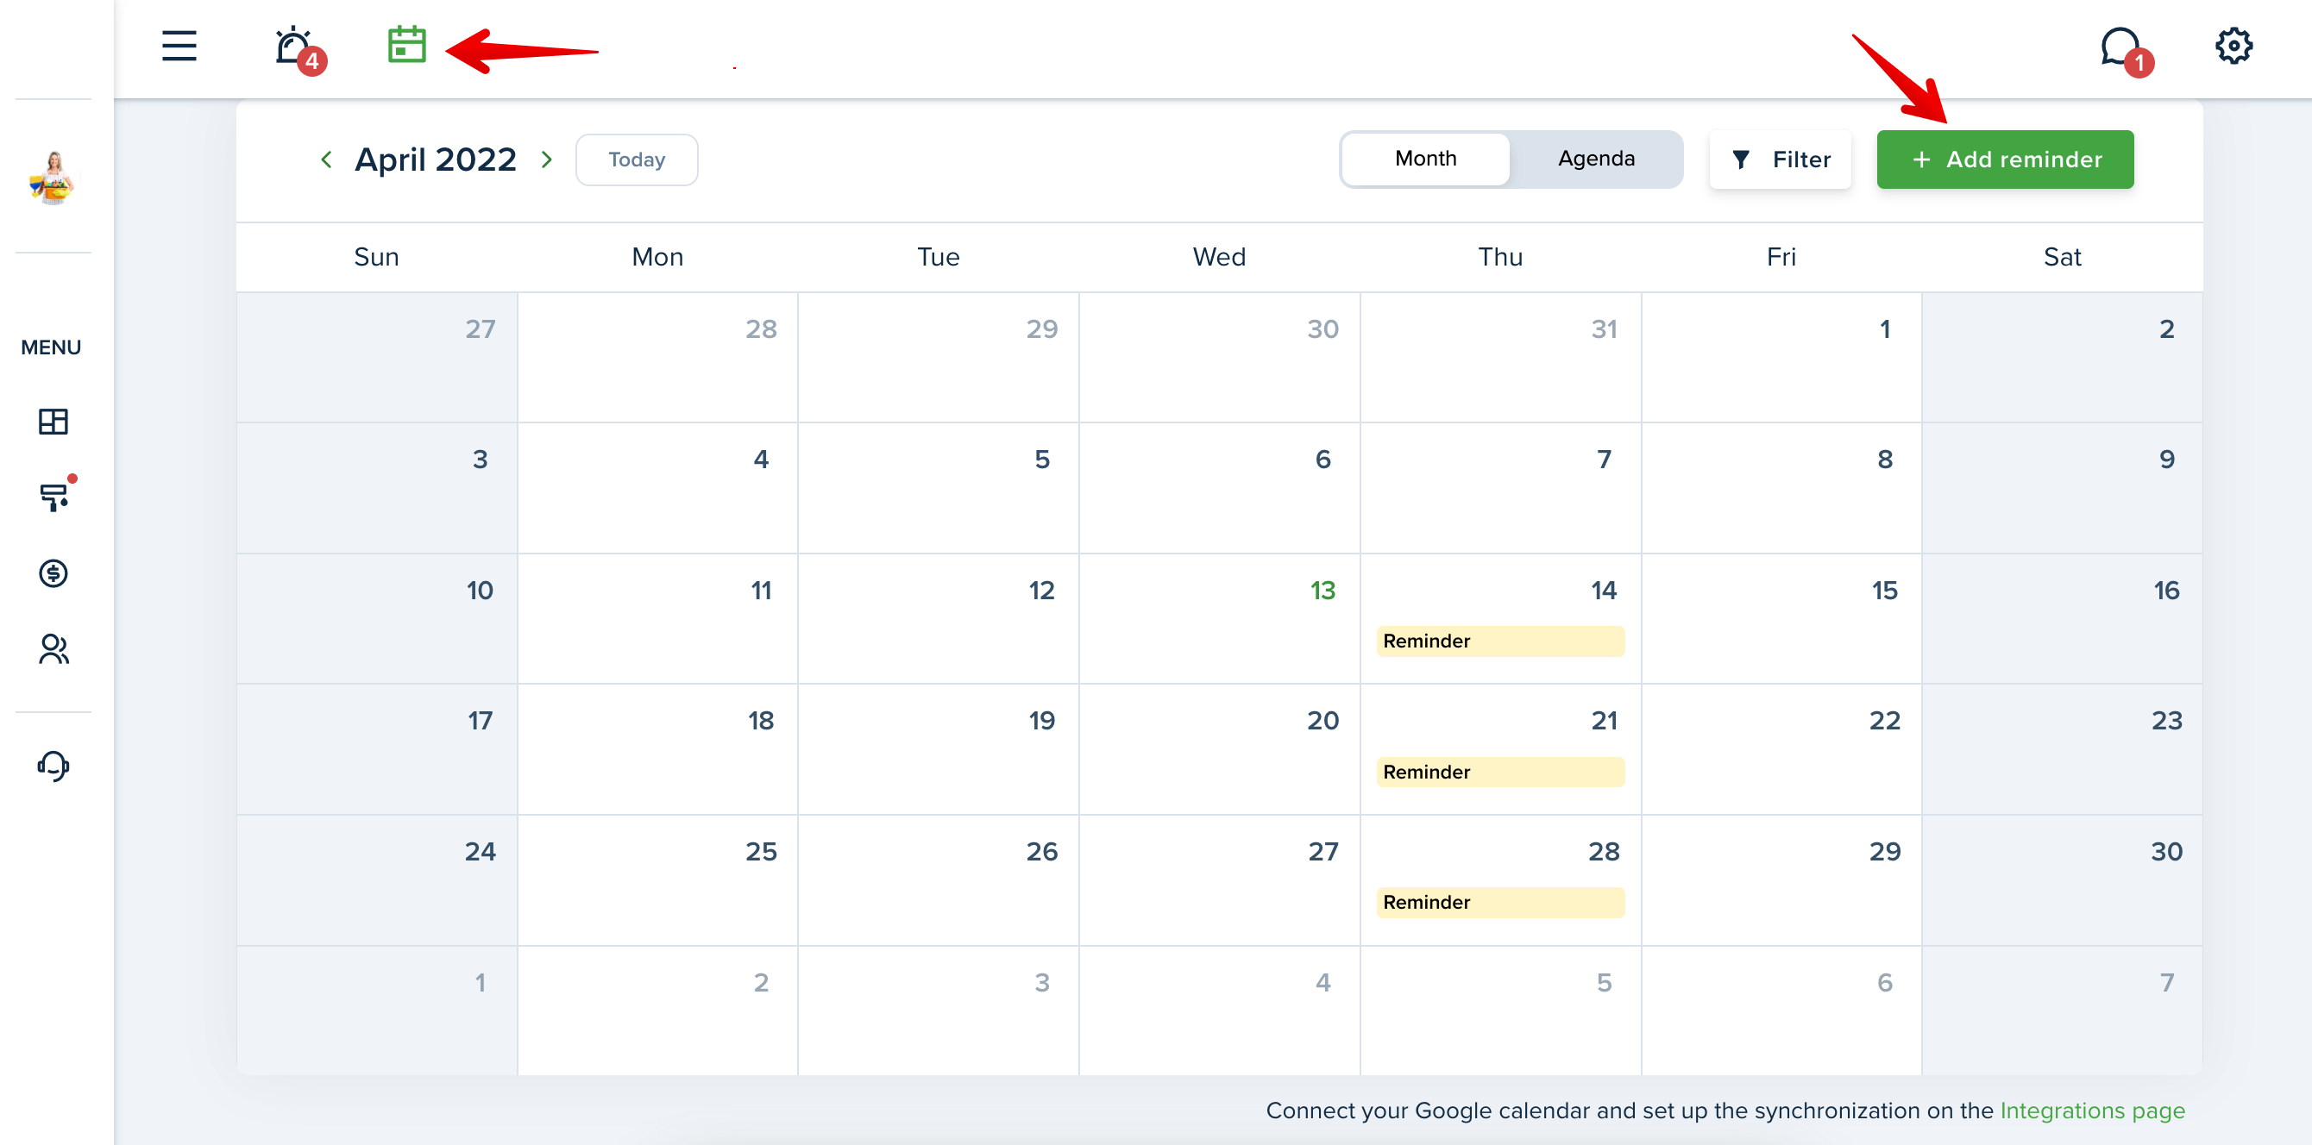Select April 20 date cell

coord(1219,749)
